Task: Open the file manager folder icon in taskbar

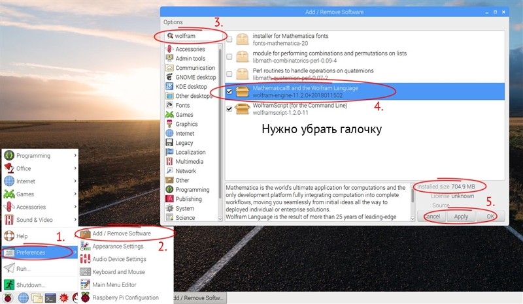Action: pos(37,298)
